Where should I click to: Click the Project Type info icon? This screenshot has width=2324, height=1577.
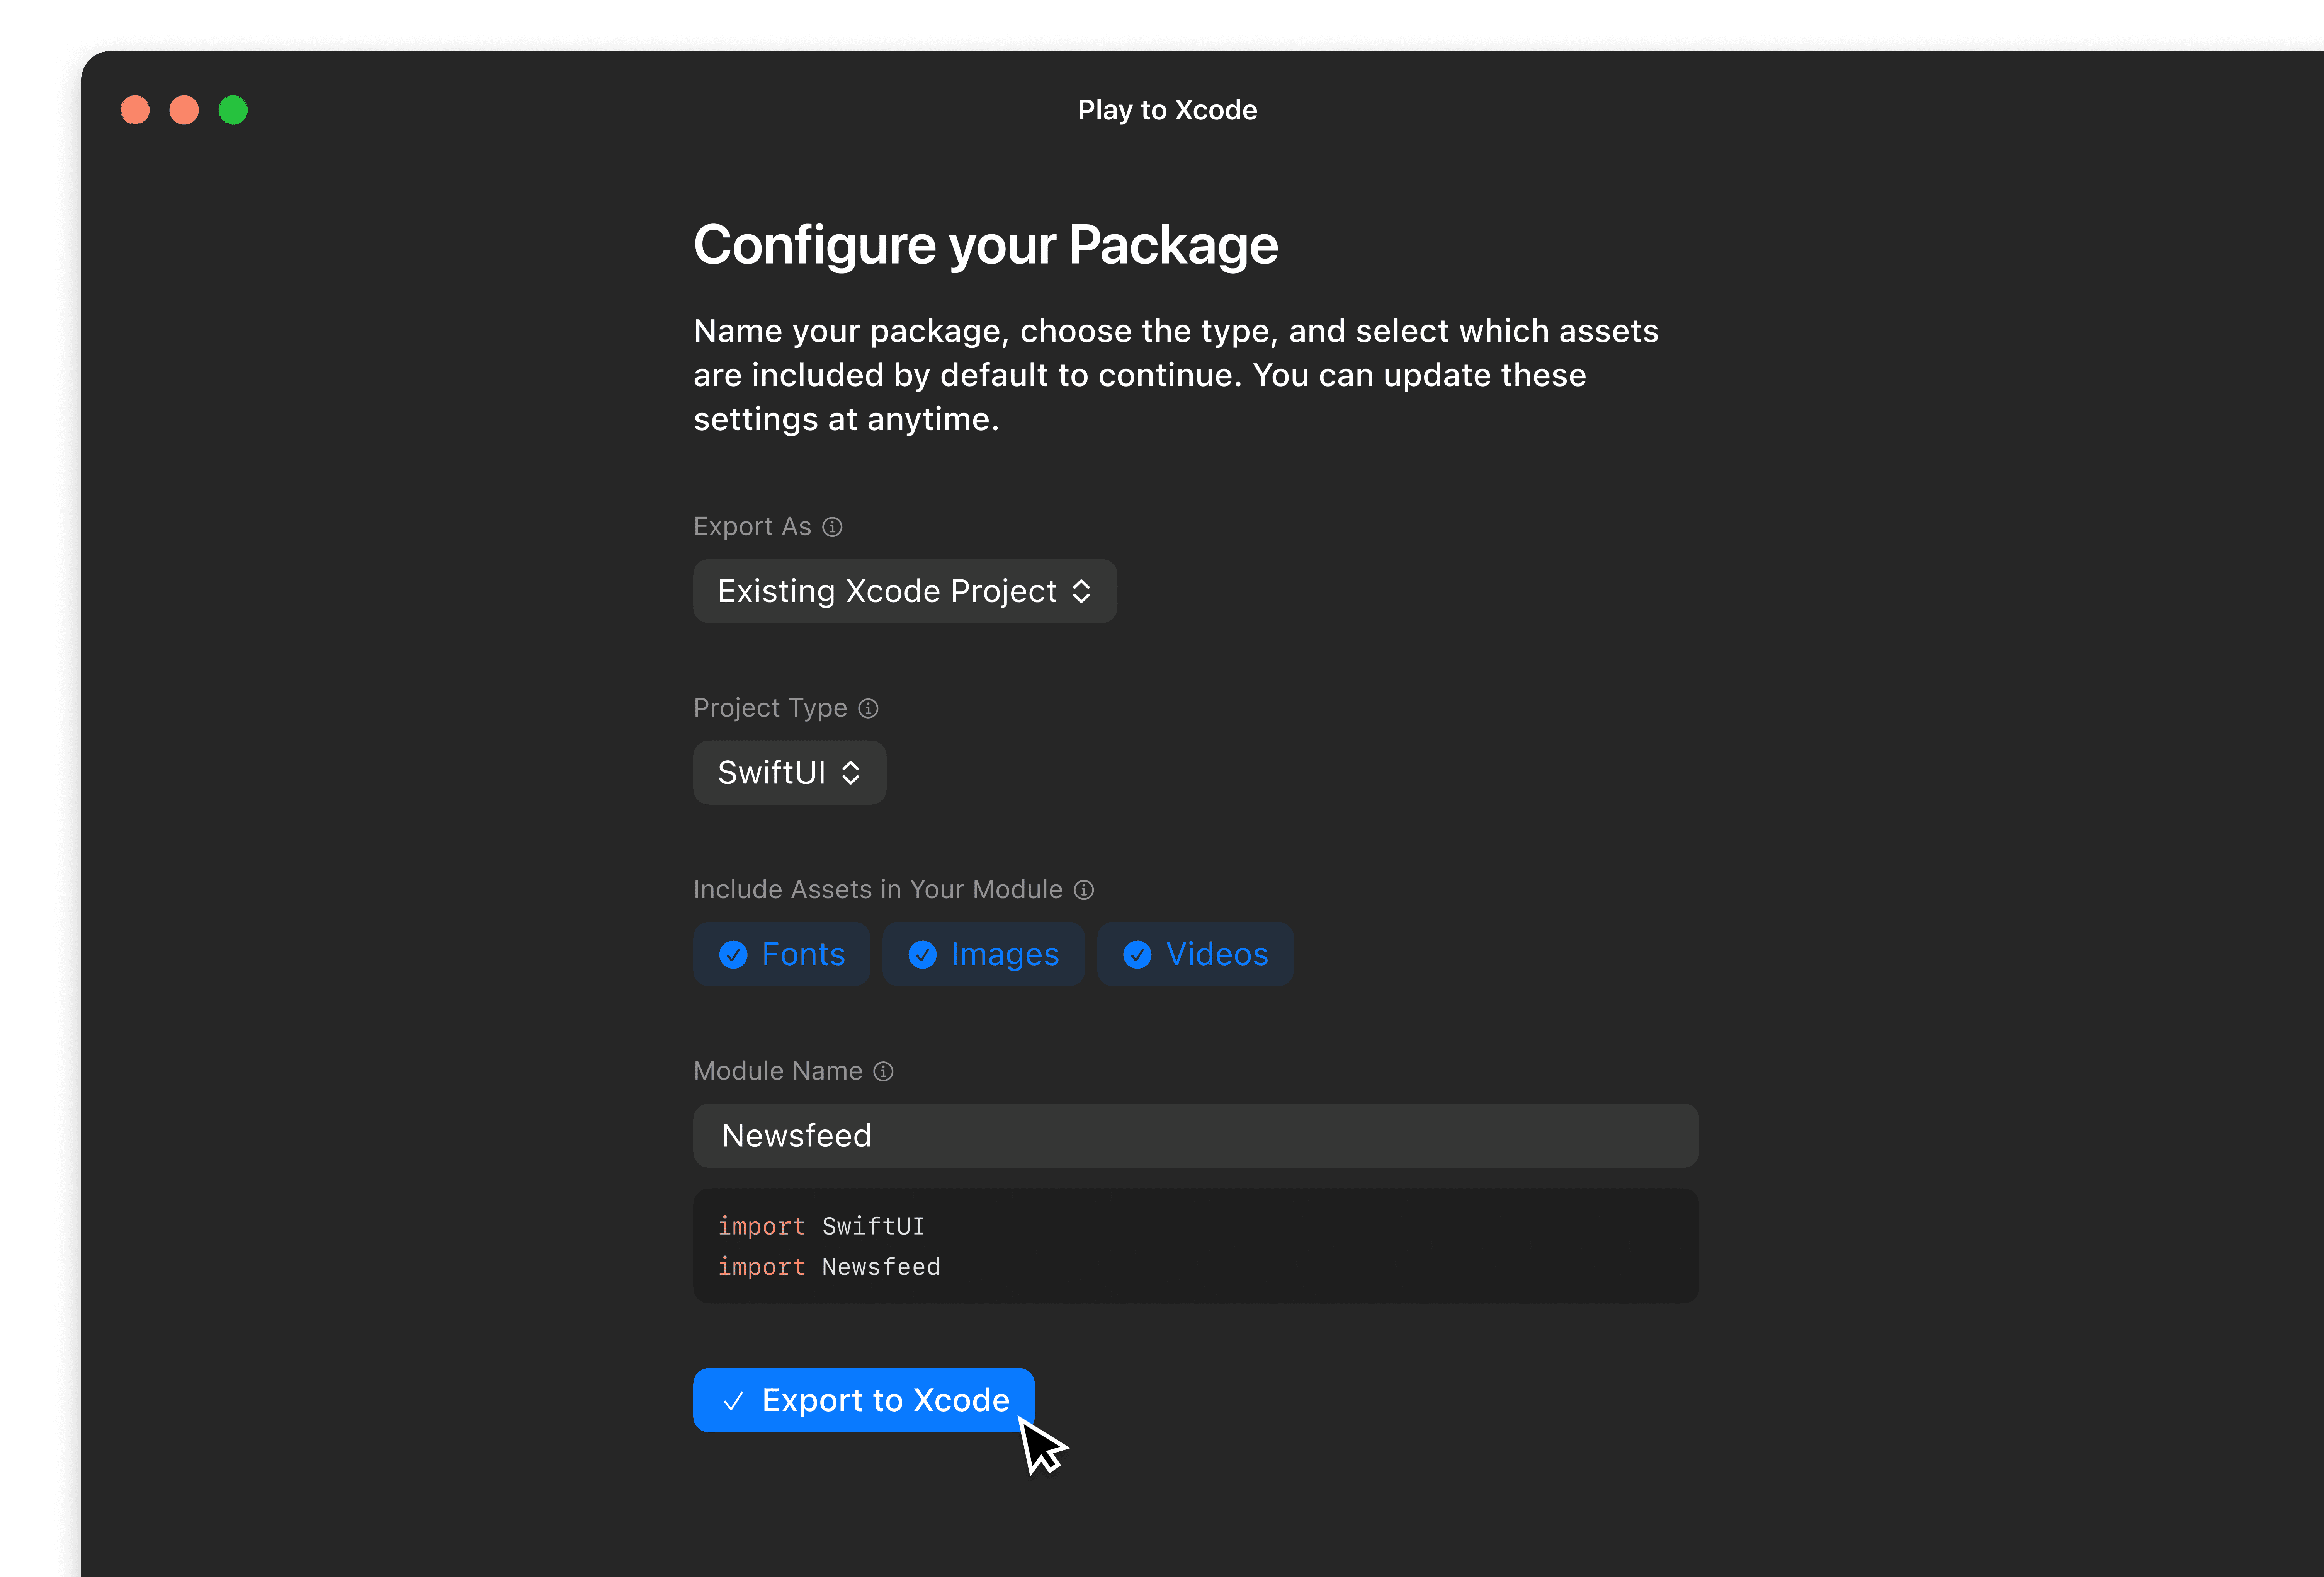click(x=868, y=708)
